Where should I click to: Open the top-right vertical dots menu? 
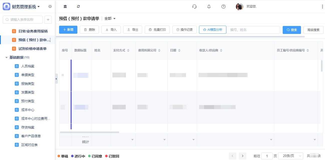(322, 6)
